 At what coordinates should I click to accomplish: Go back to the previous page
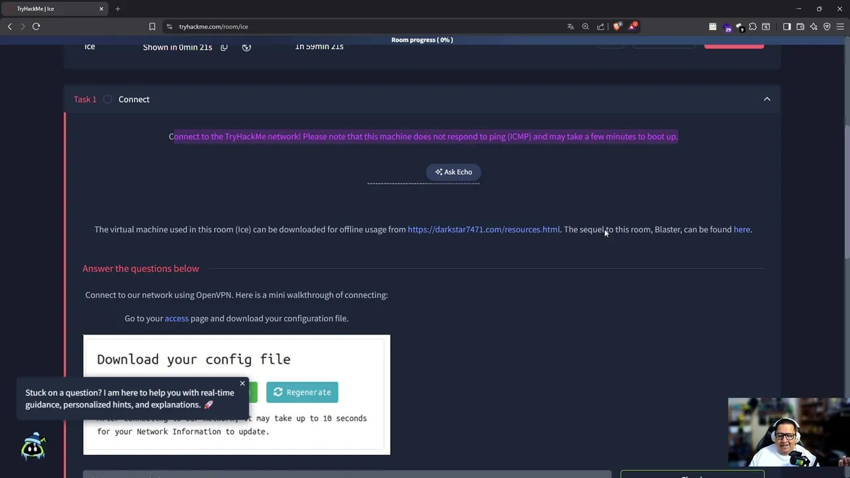click(x=9, y=27)
